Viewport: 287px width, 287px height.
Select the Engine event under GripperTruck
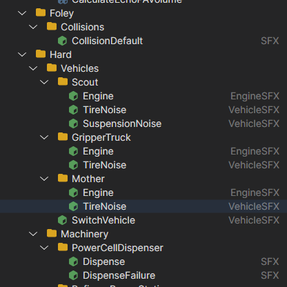pos(98,151)
